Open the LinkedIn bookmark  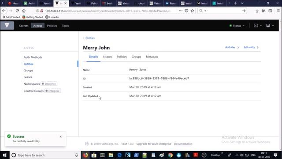(52, 17)
